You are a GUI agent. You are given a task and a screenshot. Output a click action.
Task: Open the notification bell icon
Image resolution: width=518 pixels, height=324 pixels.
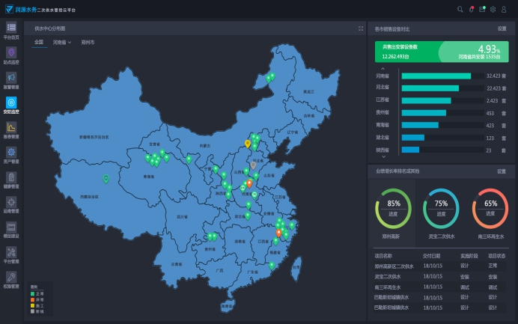click(x=472, y=9)
